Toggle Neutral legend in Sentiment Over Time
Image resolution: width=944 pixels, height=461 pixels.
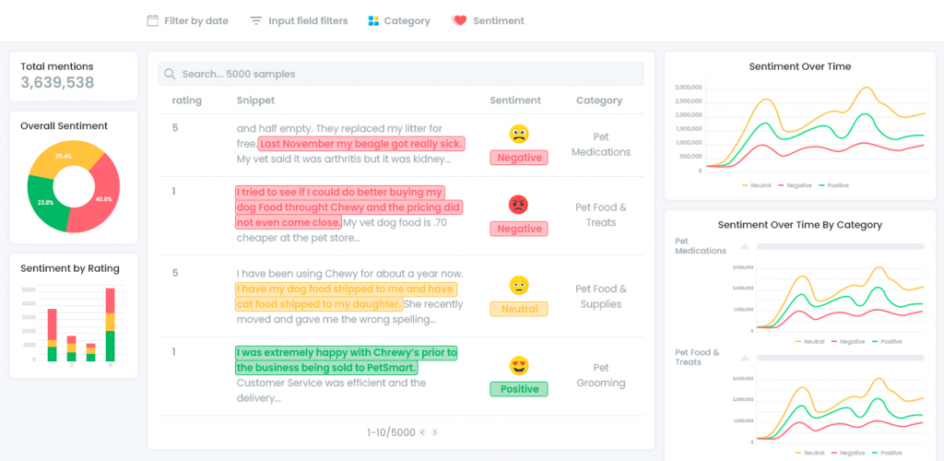point(756,185)
